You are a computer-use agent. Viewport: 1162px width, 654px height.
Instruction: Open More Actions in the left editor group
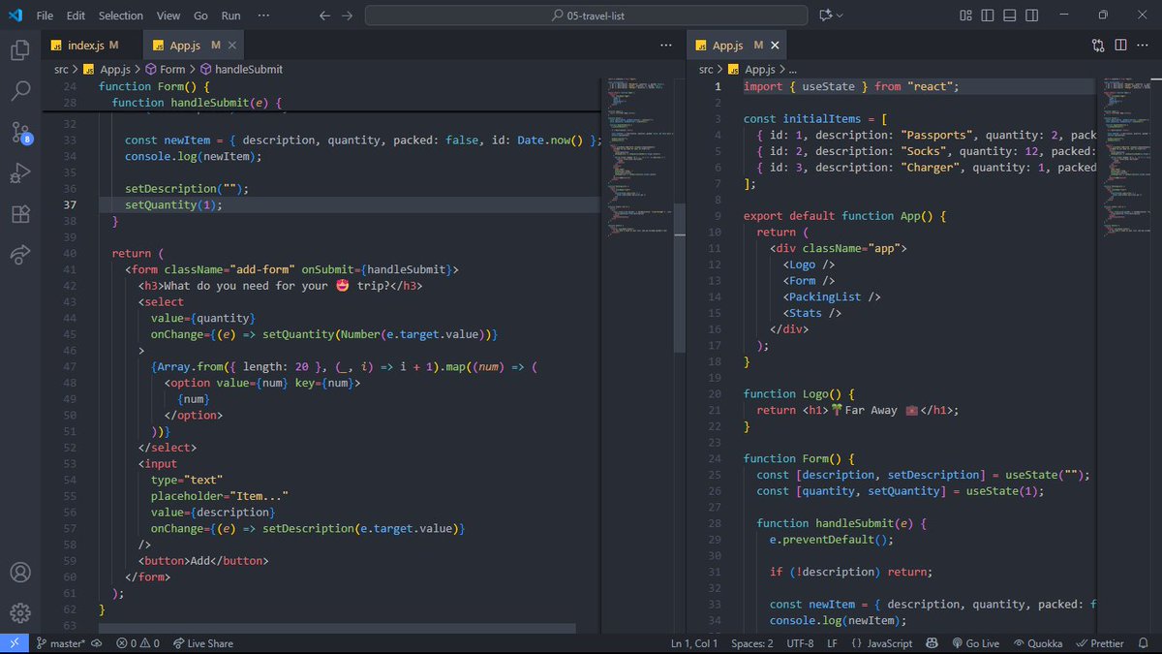coord(665,45)
